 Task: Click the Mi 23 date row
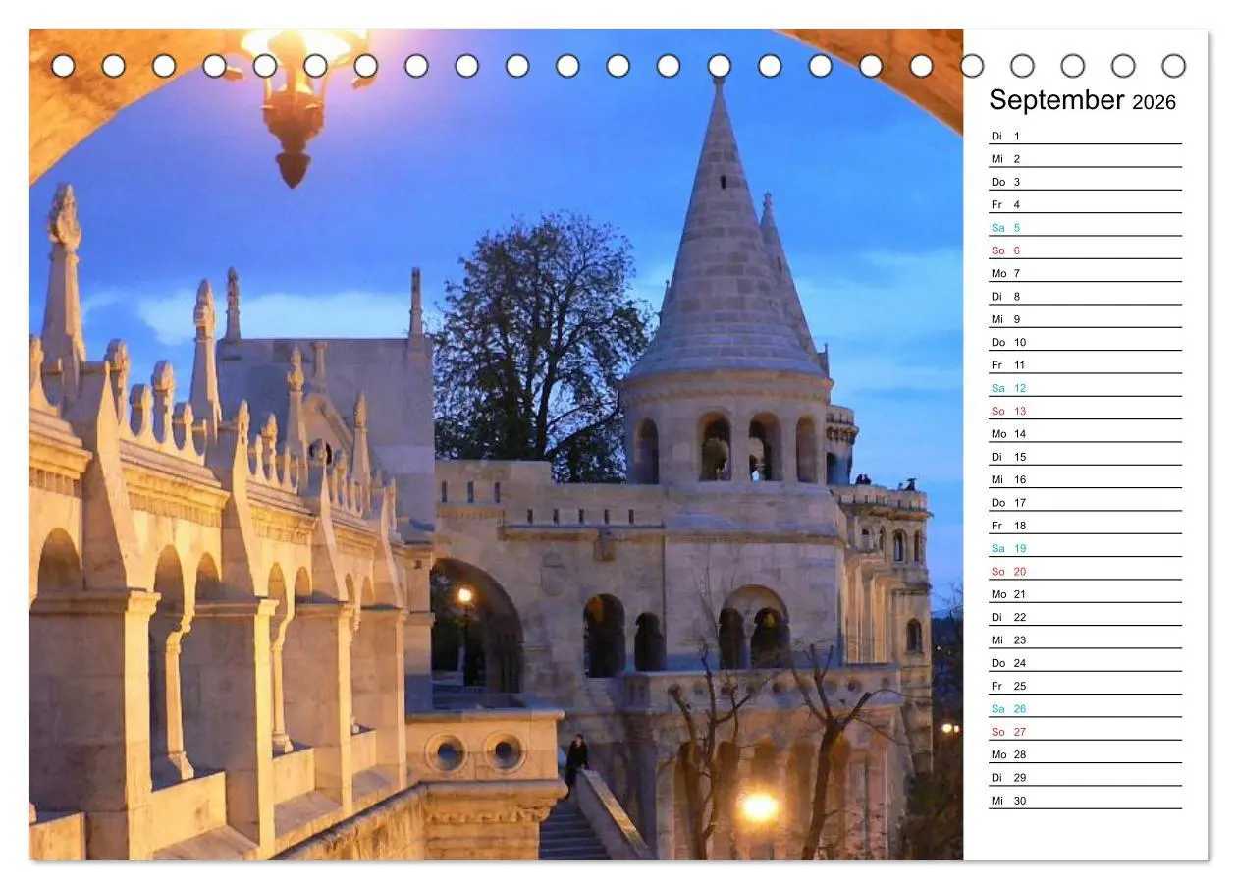coord(1085,640)
